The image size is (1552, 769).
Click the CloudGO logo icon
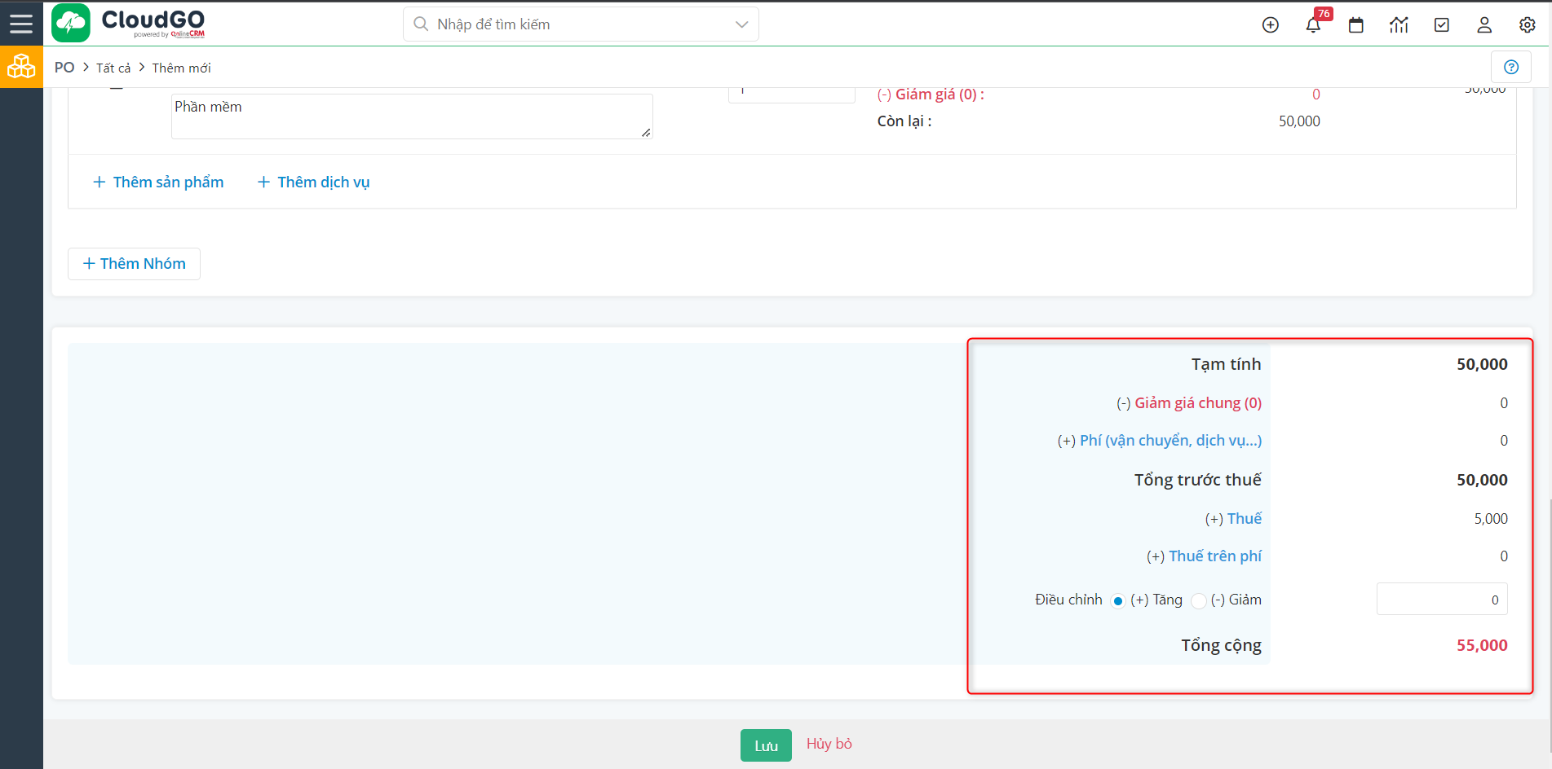71,24
